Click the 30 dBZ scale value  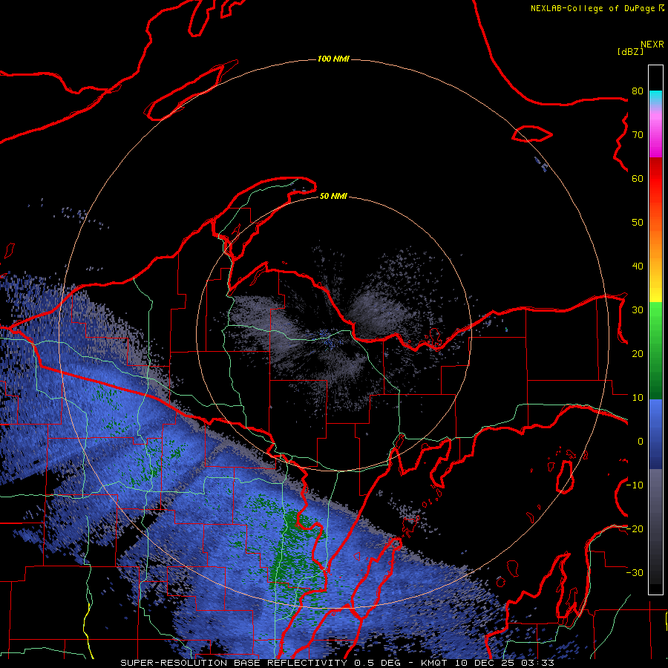(638, 310)
